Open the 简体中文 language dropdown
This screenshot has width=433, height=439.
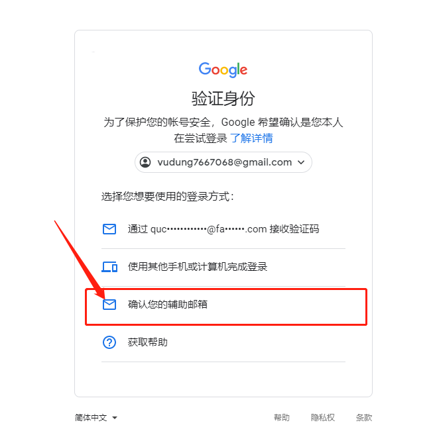pyautogui.click(x=96, y=417)
